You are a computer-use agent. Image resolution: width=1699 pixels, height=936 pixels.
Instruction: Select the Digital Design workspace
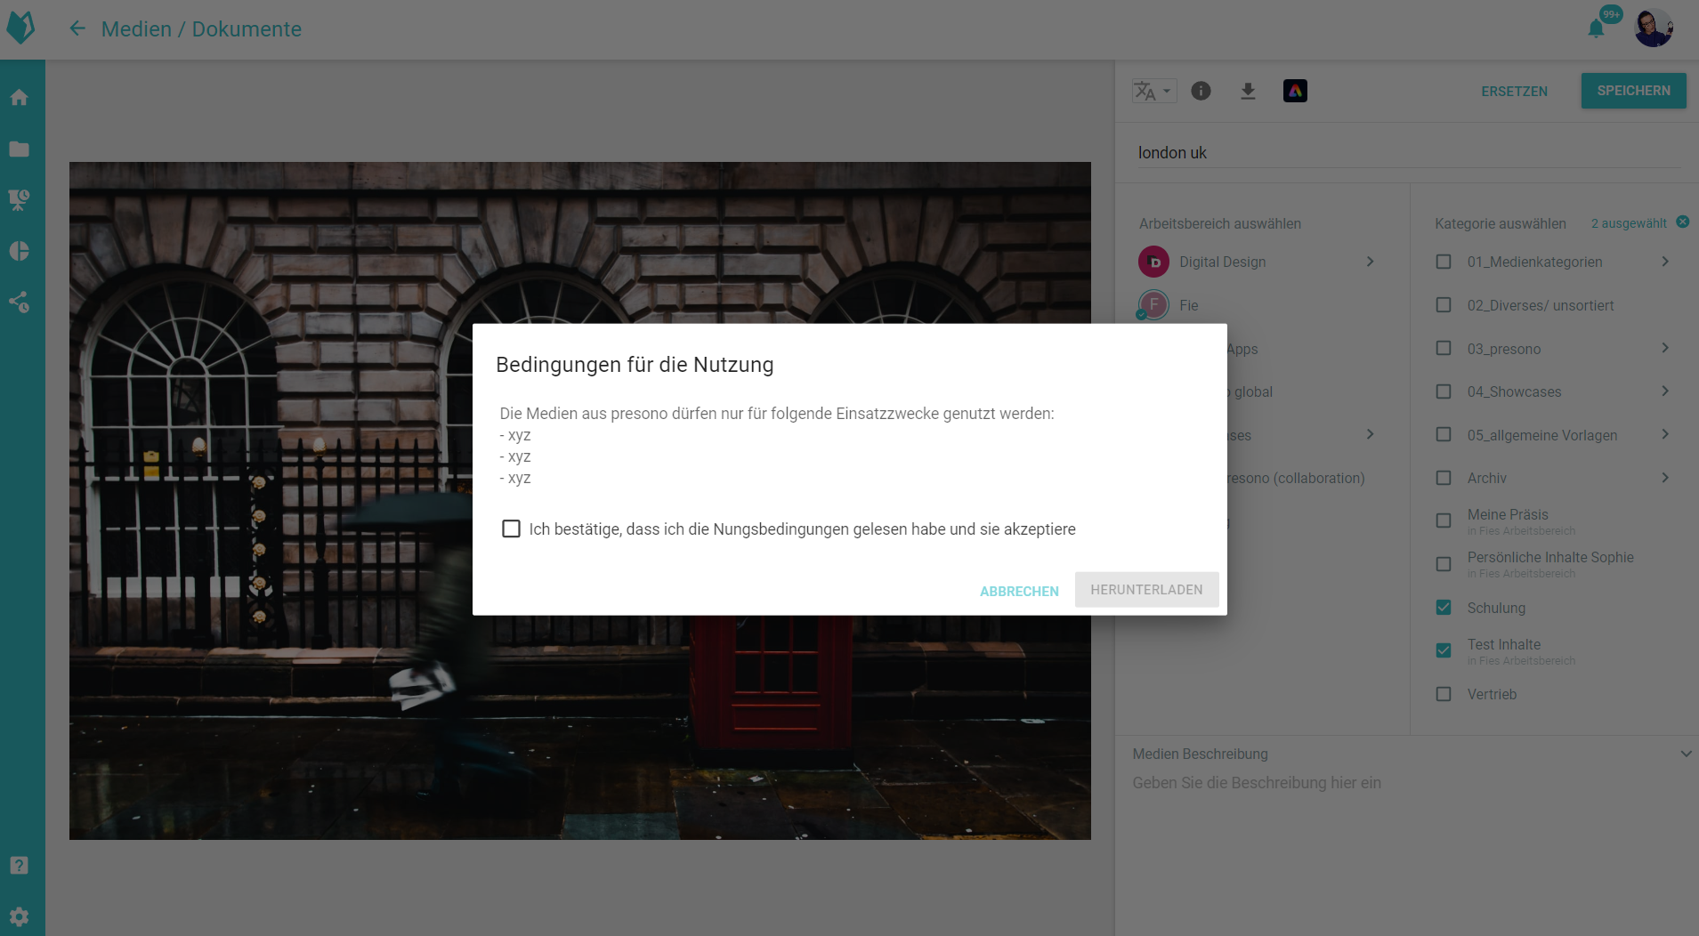[x=1222, y=262]
